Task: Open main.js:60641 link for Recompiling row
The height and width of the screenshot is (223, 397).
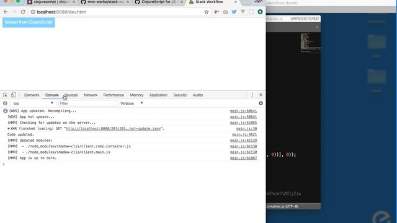Action: tap(243, 111)
